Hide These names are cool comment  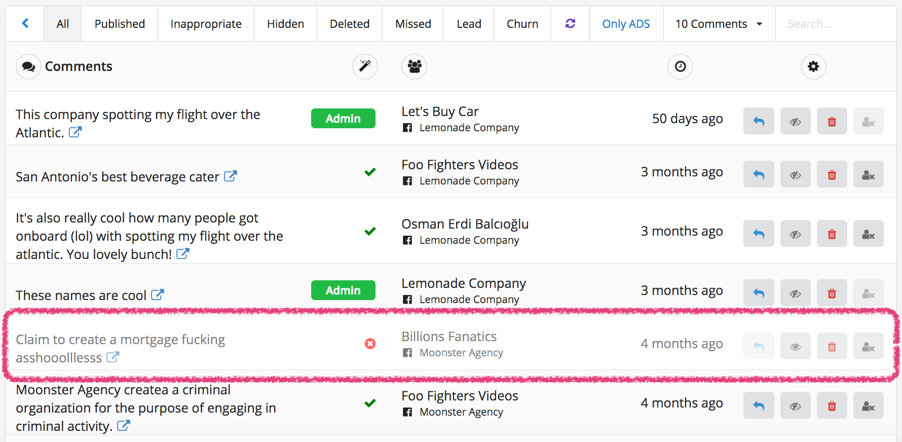tap(796, 293)
